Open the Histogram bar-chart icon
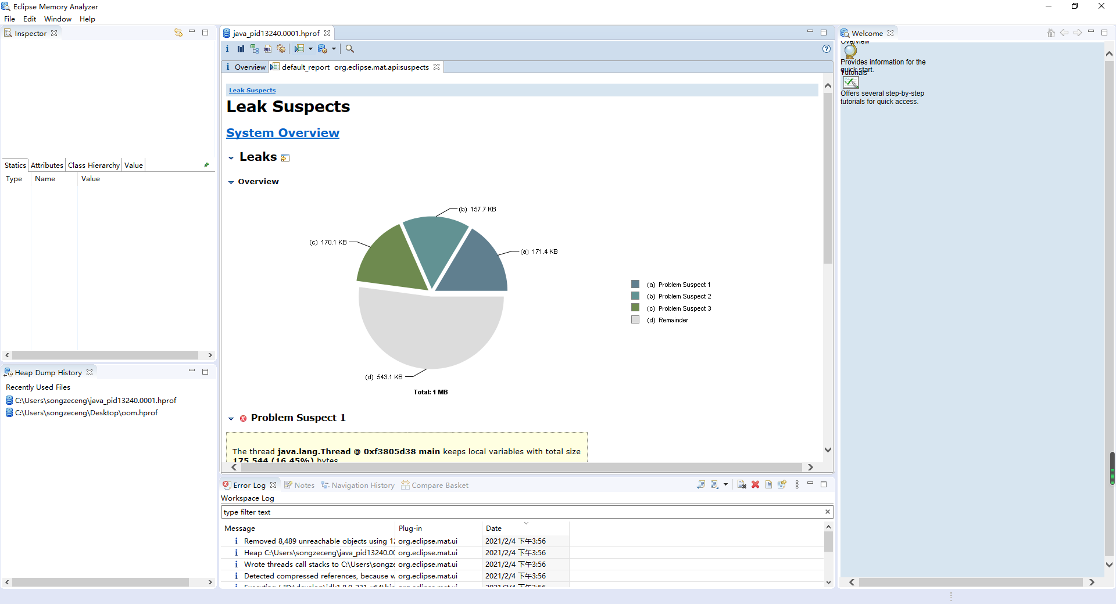 point(241,49)
